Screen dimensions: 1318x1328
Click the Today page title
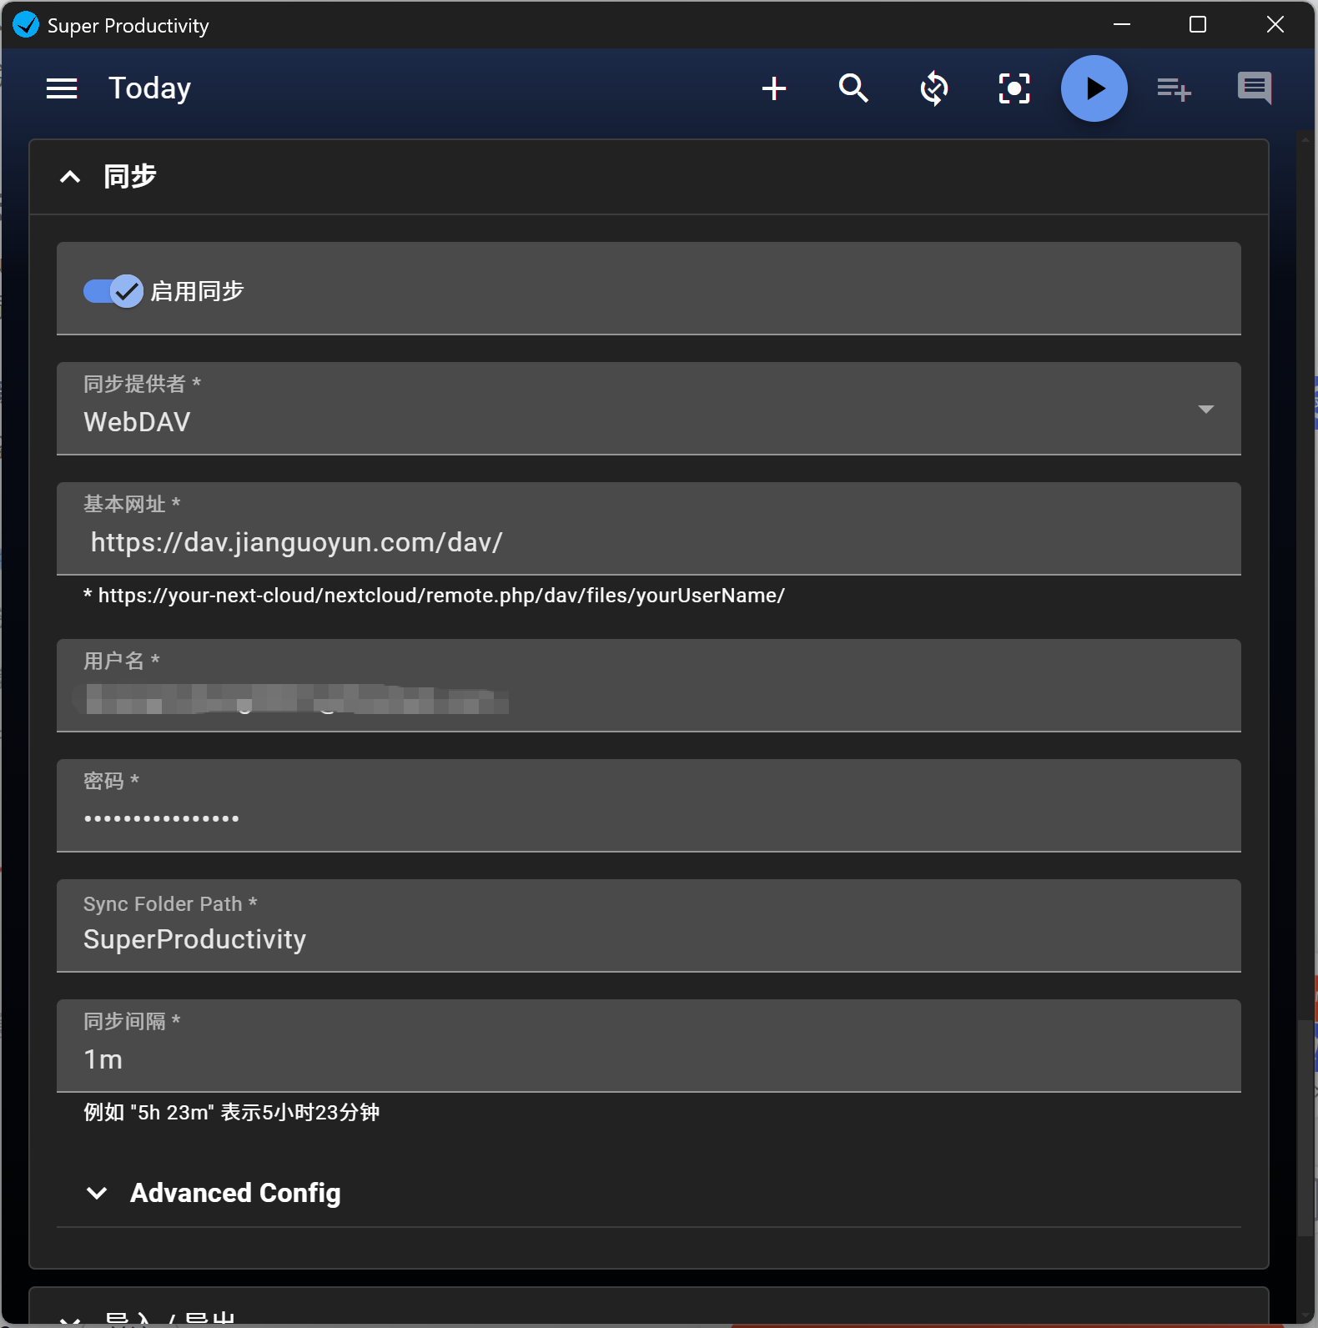pyautogui.click(x=150, y=88)
